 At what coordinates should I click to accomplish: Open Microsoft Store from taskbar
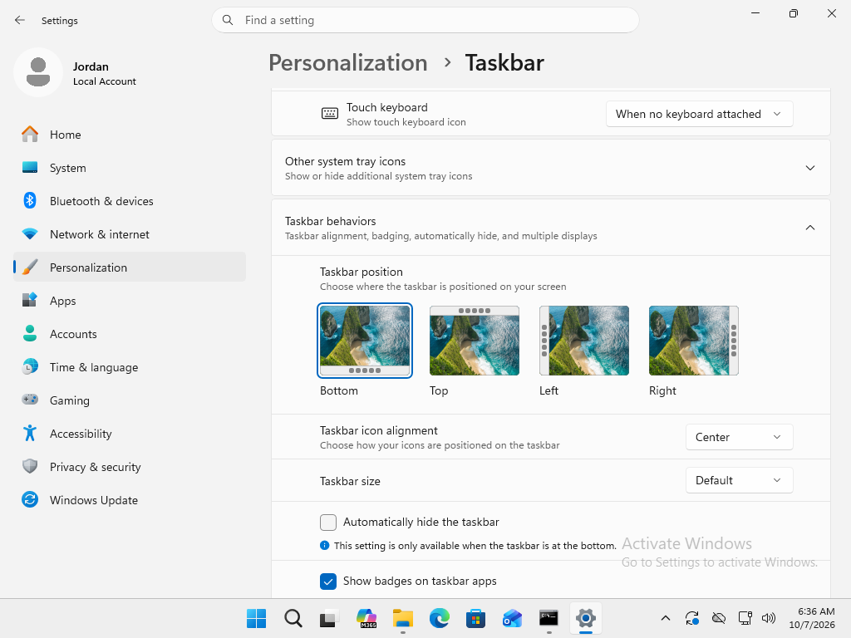click(x=475, y=618)
